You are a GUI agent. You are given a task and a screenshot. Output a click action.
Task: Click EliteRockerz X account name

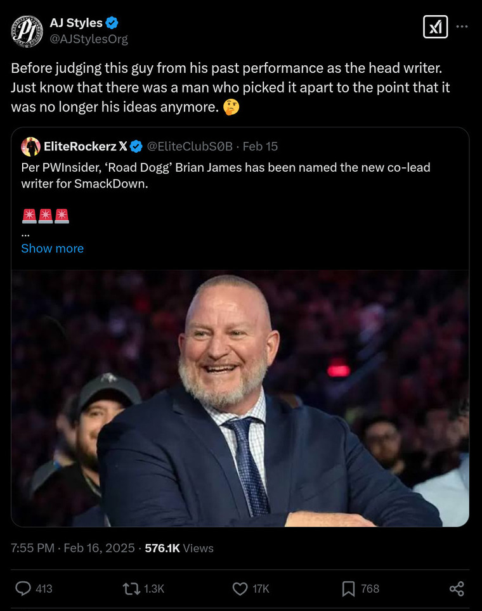[x=85, y=146]
